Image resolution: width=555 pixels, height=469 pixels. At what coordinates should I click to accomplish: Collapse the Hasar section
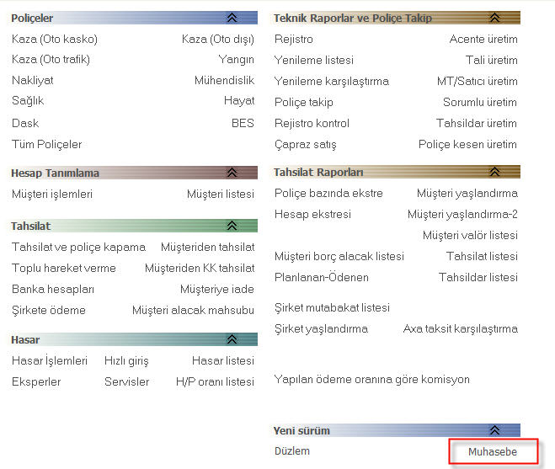[232, 339]
